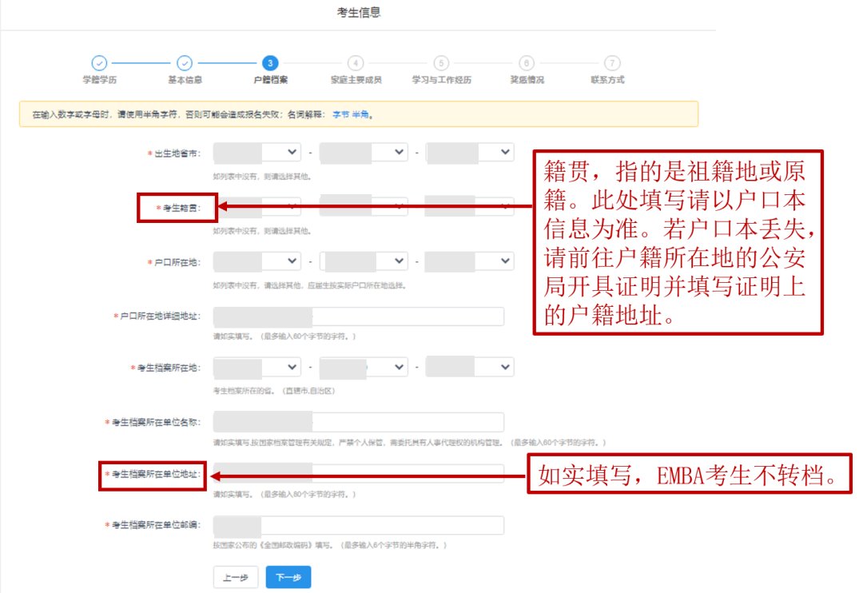Open the 半角 term explanation link
This screenshot has height=593, width=863.
point(360,115)
